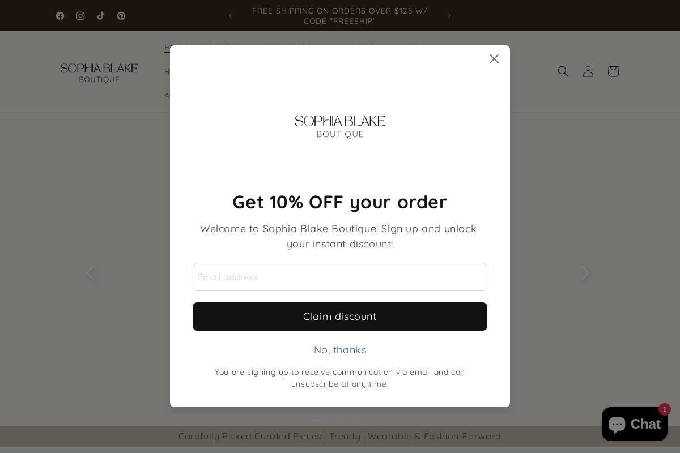
Task: Click the Sophia Blake logo inside the popup
Action: point(340,126)
